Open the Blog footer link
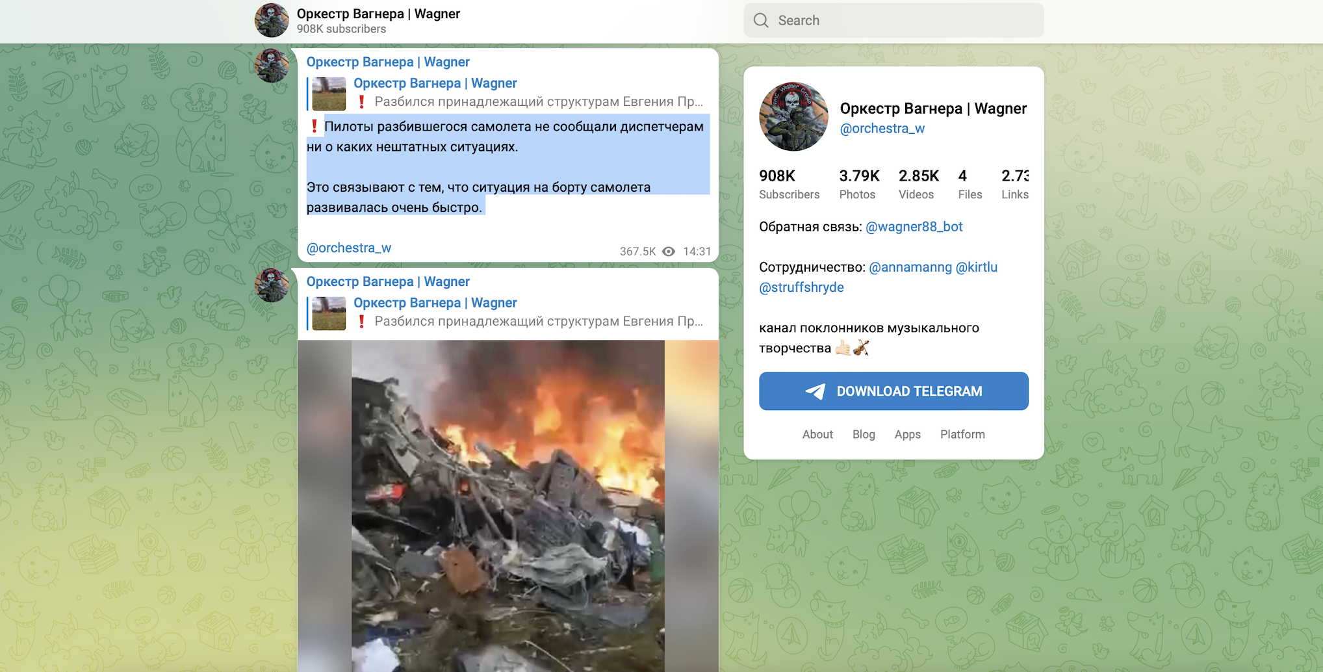The width and height of the screenshot is (1323, 672). (864, 434)
